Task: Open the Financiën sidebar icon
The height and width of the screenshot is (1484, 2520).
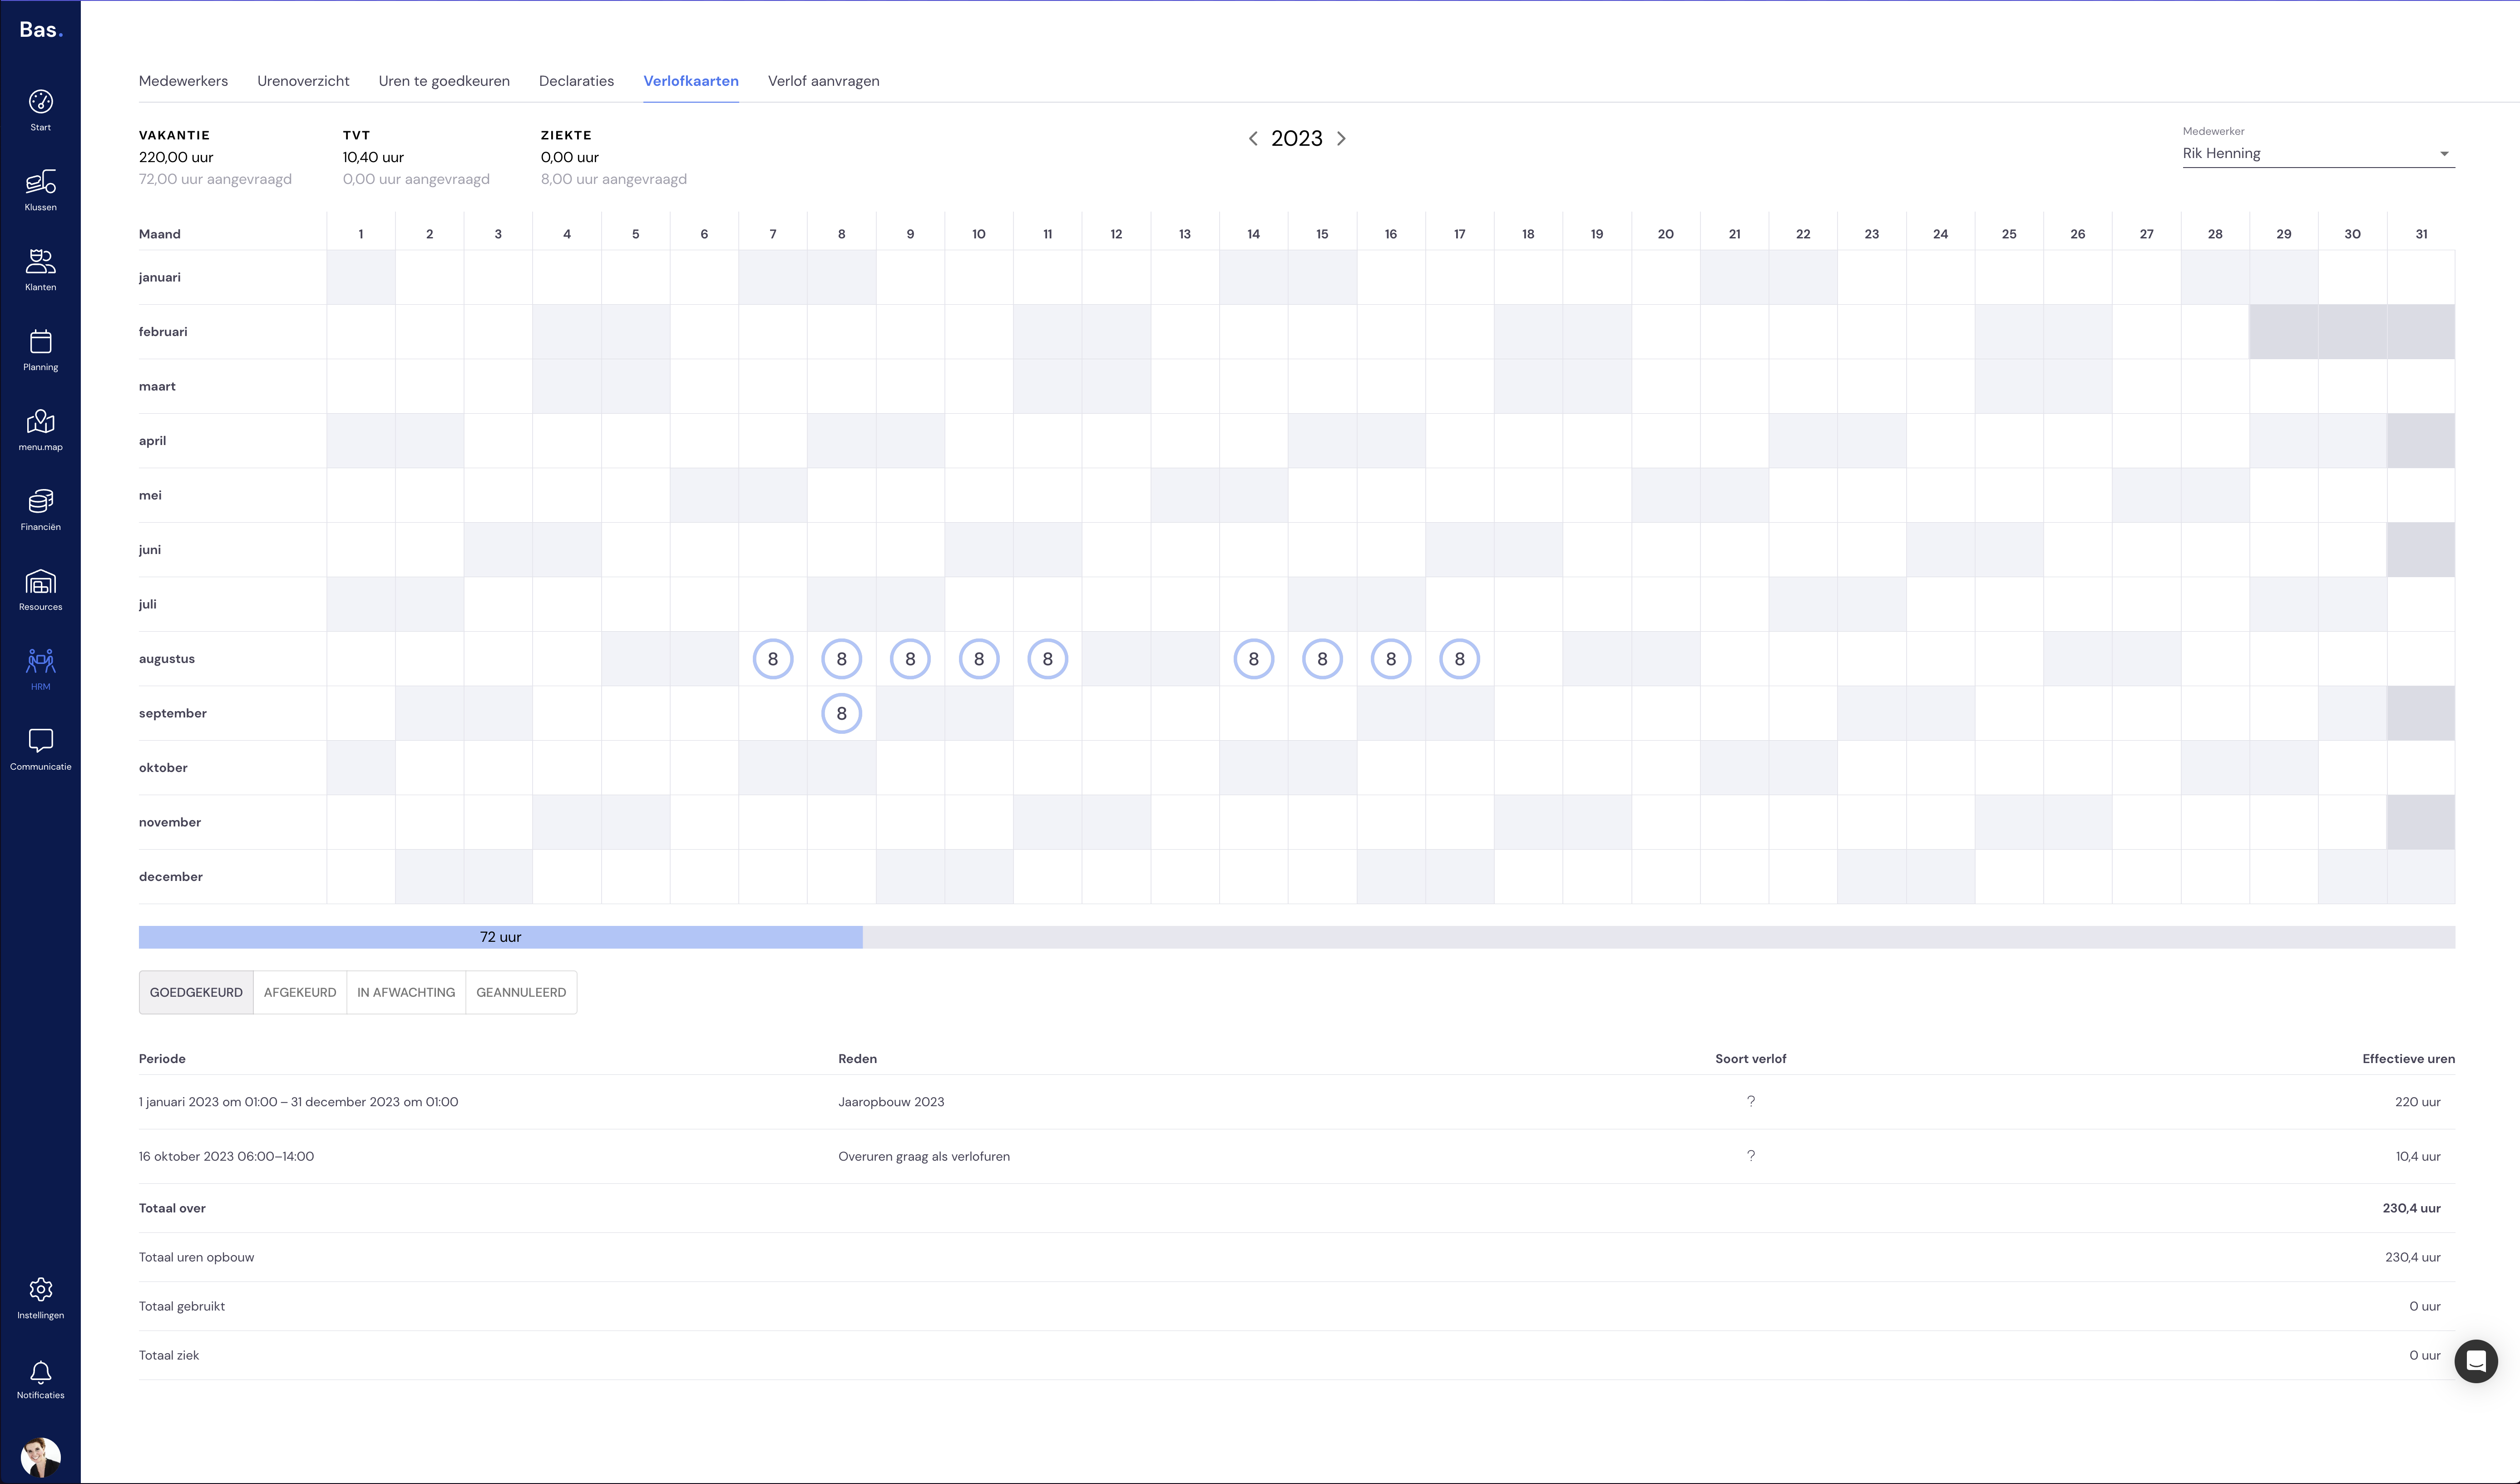Action: 41,502
